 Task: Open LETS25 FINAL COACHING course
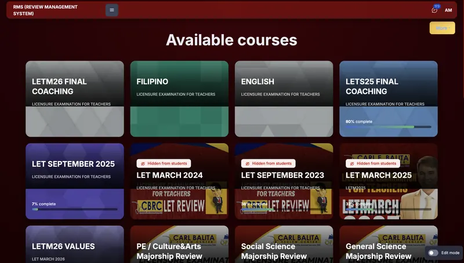[372, 86]
